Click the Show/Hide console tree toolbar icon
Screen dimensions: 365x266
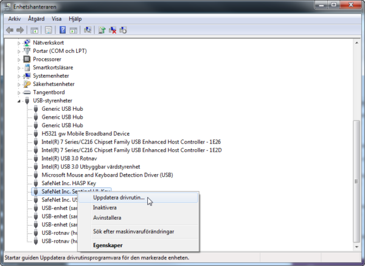pos(34,30)
